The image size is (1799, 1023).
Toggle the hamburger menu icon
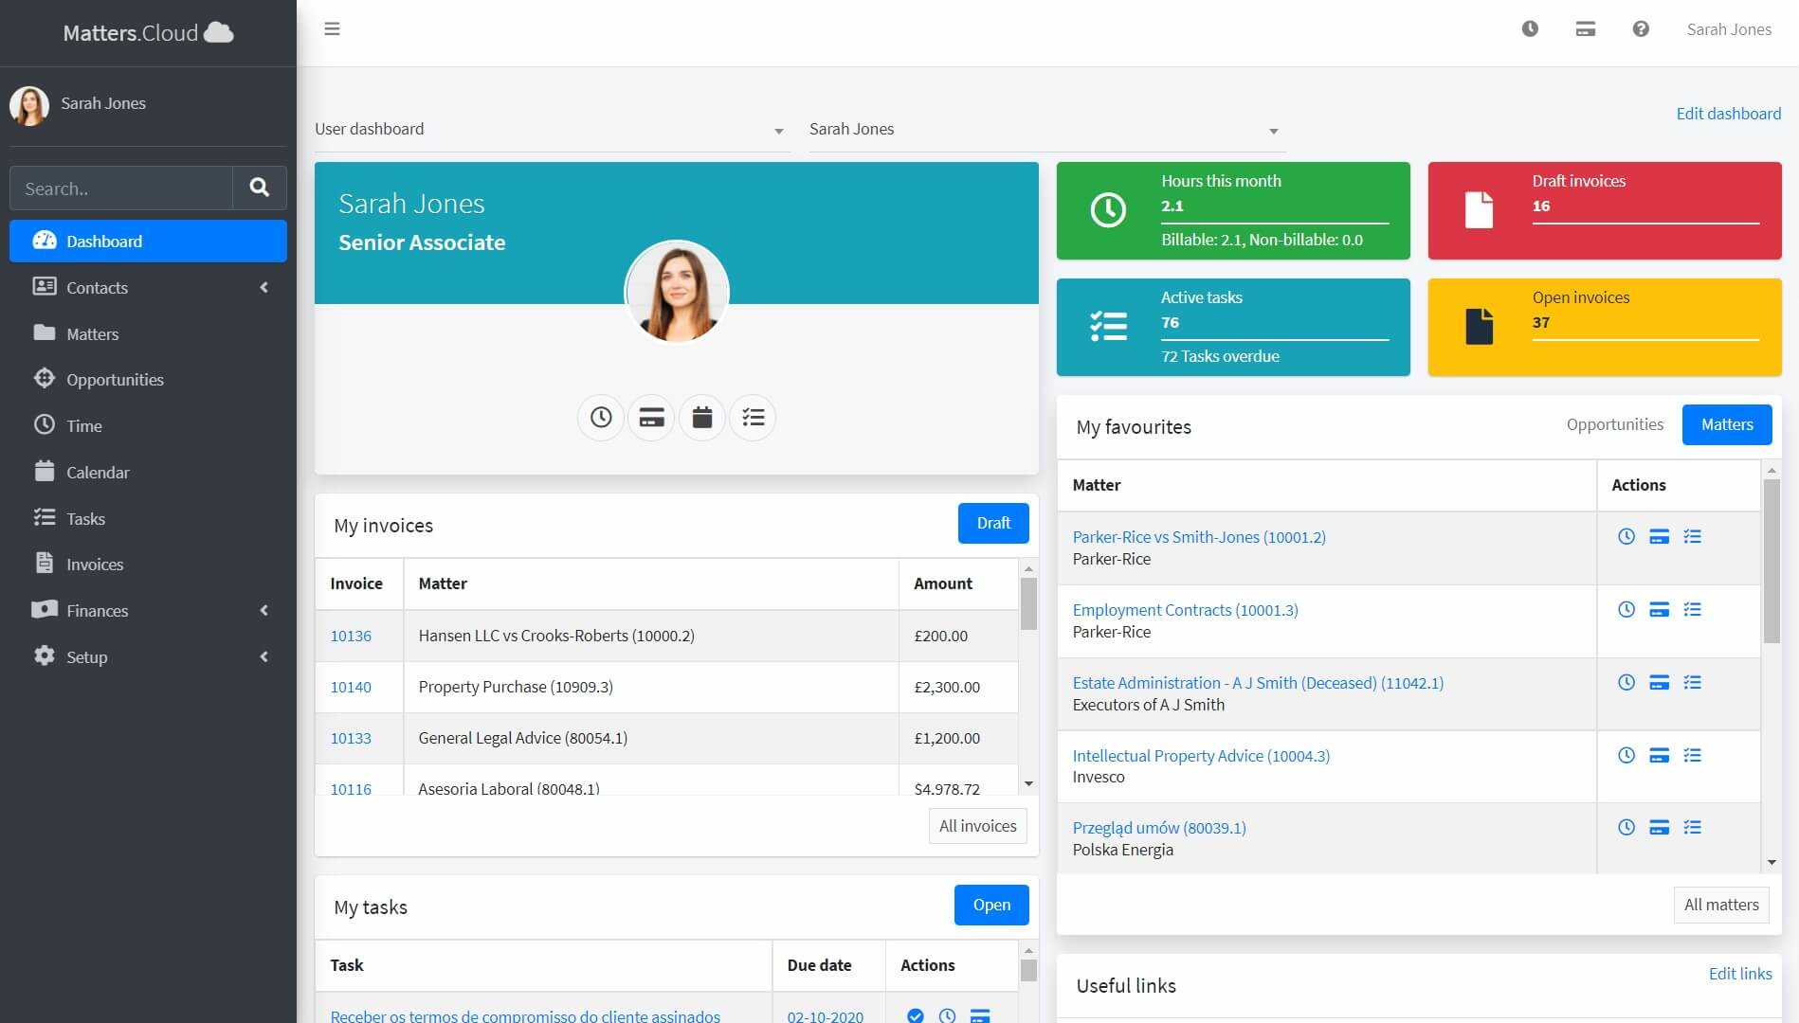point(332,28)
